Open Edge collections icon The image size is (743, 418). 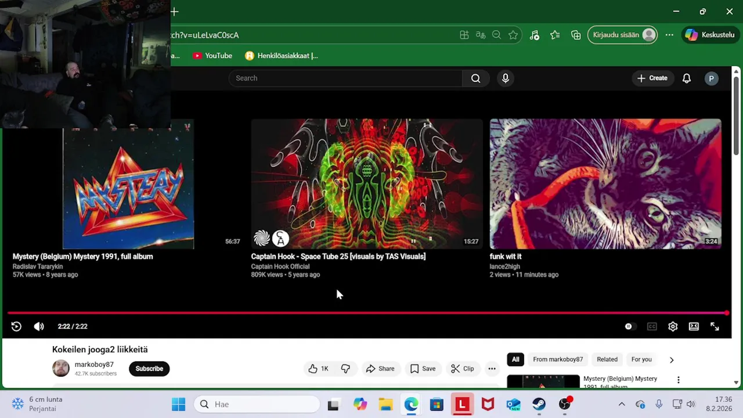[576, 35]
